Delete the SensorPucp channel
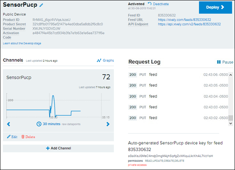Viewport: 235px width, 170px height. pyautogui.click(x=28, y=137)
